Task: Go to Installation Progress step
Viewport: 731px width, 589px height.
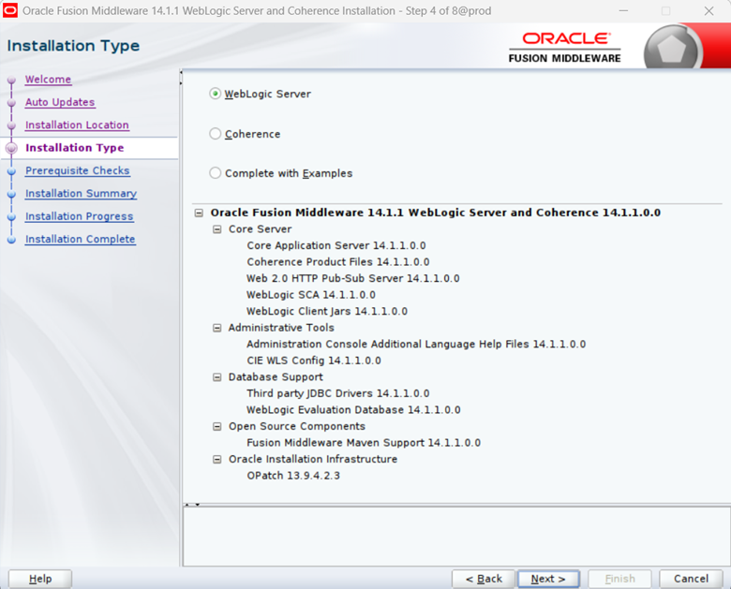Action: click(80, 216)
